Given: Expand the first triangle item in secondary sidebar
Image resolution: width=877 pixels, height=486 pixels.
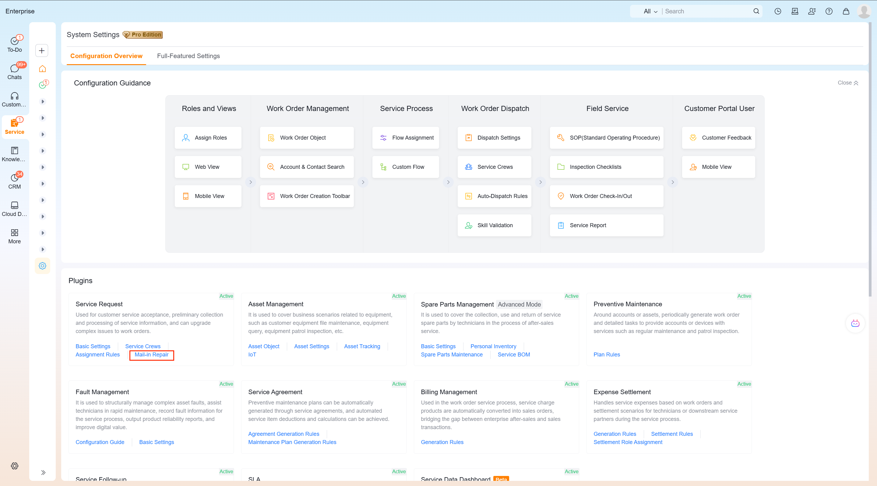Looking at the screenshot, I should point(43,101).
